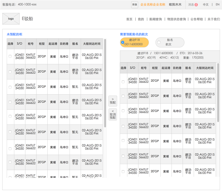Click 大船到达时间 header in 未预配的柜 table
The height and width of the screenshot is (191, 222).
(92, 44)
